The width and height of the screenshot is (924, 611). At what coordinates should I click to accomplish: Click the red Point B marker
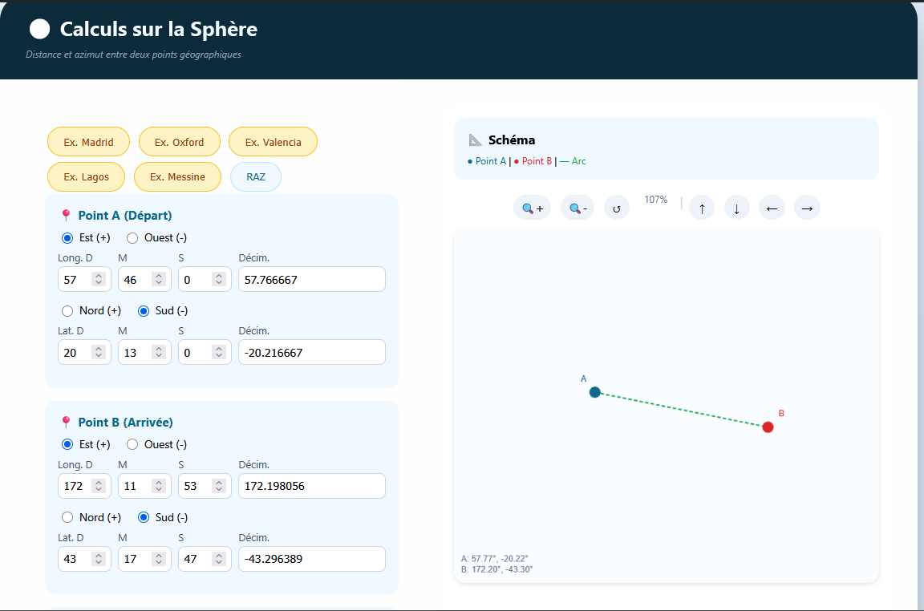[x=768, y=427]
